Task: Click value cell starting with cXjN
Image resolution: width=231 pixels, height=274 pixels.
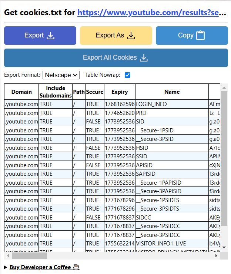Action: tap(214, 165)
